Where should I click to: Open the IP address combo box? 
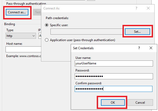[x=40, y=36]
